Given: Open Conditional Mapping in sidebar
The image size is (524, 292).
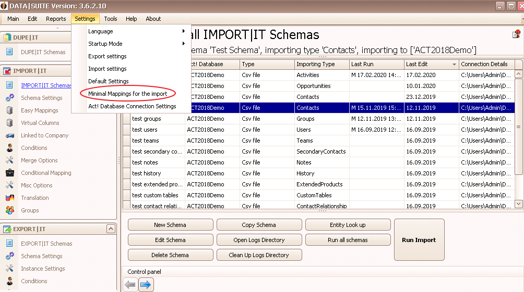Looking at the screenshot, I should [x=46, y=173].
